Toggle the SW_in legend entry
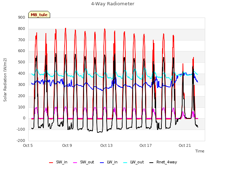226x169 pixels. (x=58, y=162)
